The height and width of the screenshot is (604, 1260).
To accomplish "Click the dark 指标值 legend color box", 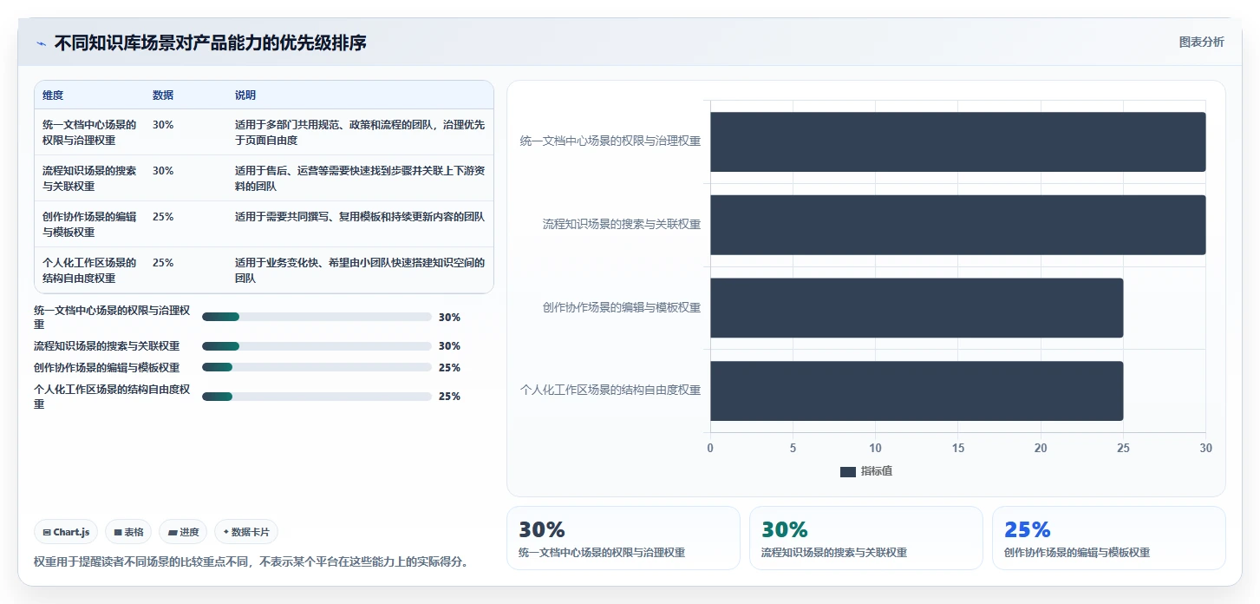I will coord(848,471).
